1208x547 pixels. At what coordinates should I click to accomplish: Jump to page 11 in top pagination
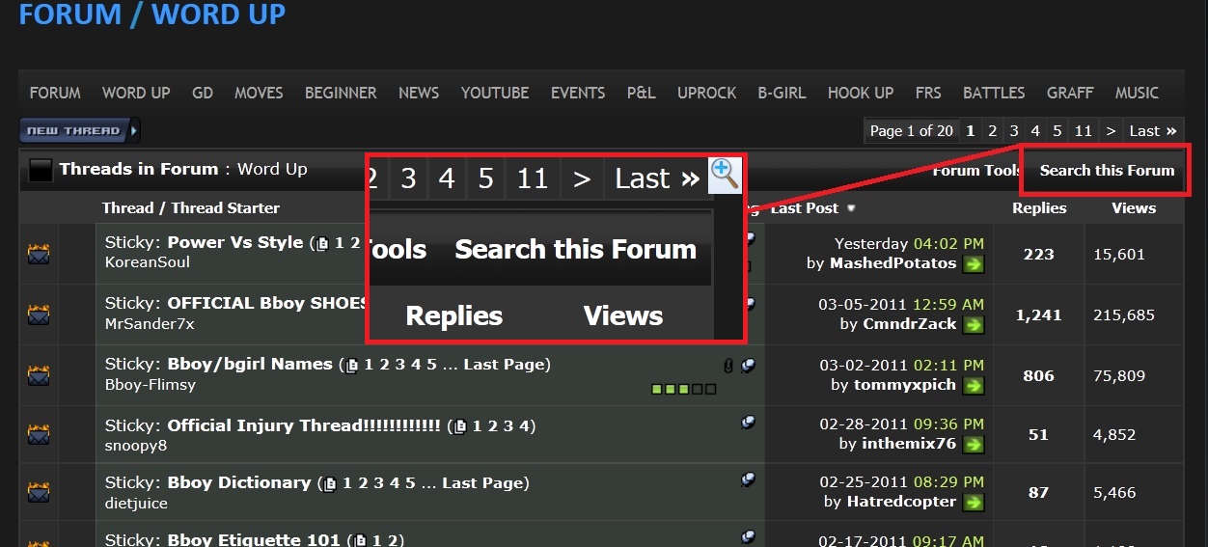tap(1084, 130)
